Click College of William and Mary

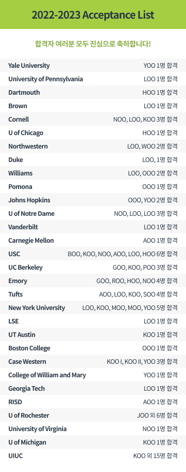click(x=47, y=375)
